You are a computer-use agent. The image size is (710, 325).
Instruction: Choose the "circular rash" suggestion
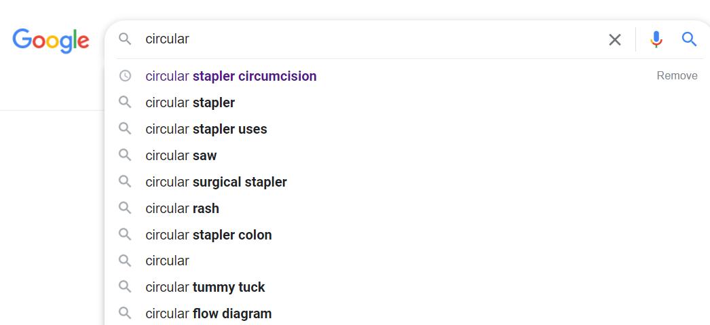pyautogui.click(x=182, y=208)
